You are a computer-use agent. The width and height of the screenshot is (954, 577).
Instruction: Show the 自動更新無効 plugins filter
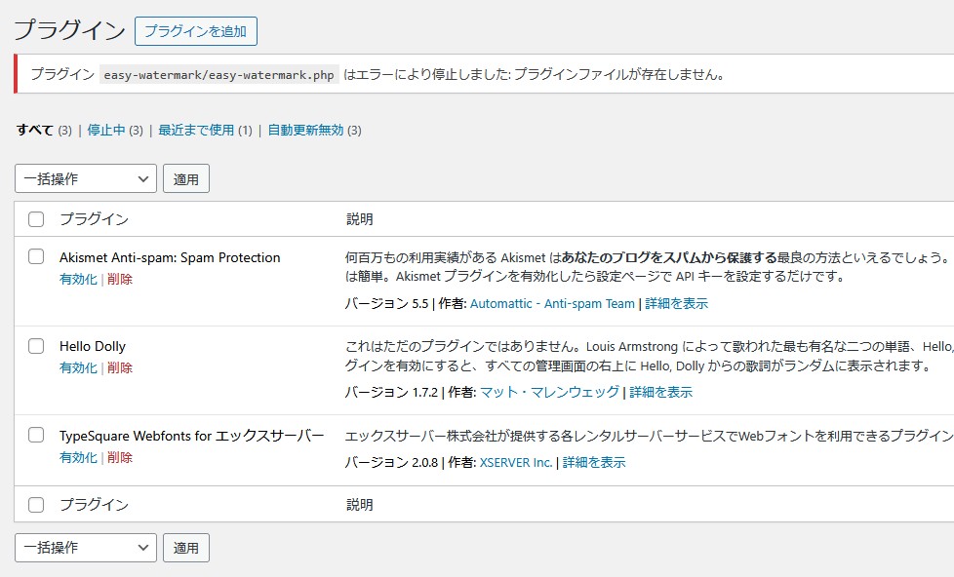(305, 130)
